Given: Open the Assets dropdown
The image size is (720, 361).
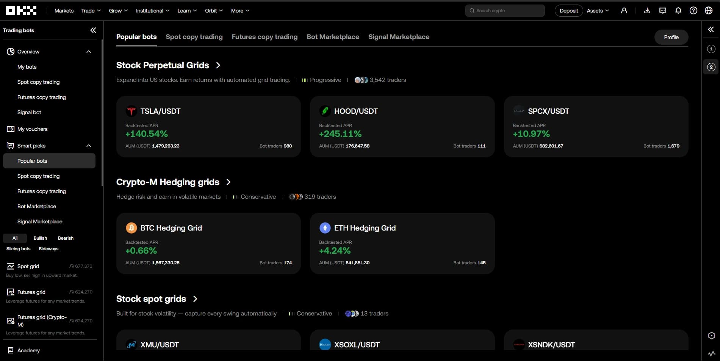Looking at the screenshot, I should [598, 11].
